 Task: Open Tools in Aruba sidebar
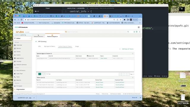18,77
